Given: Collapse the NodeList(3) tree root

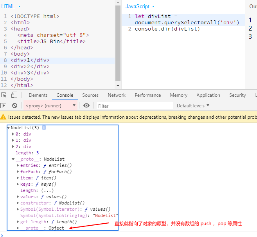Looking at the screenshot, I should 9,128.
